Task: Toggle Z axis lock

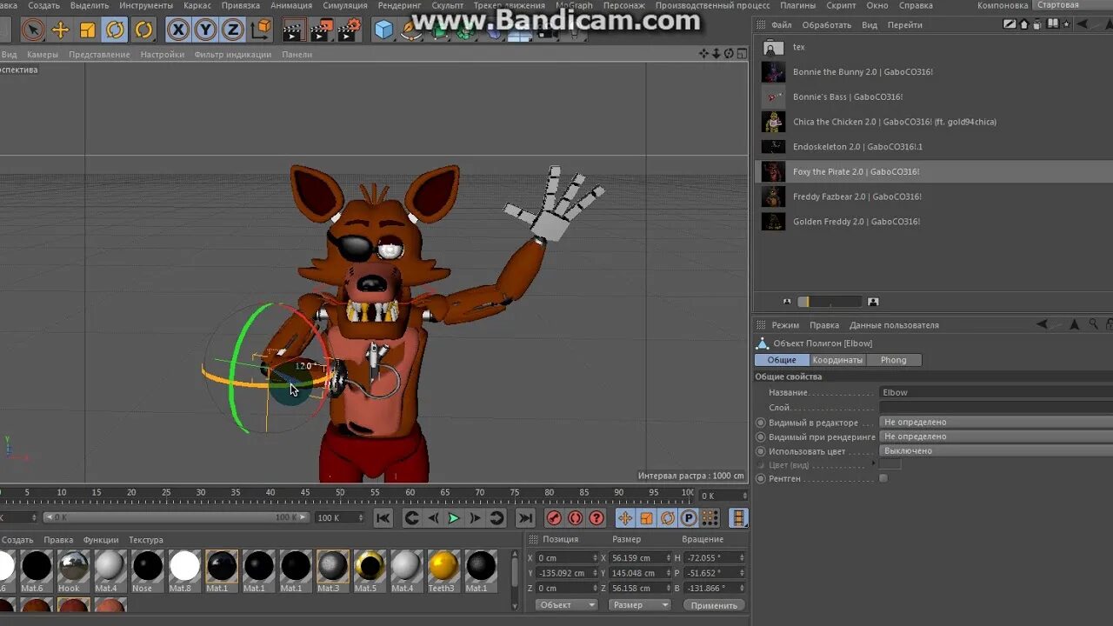Action: pyautogui.click(x=233, y=30)
